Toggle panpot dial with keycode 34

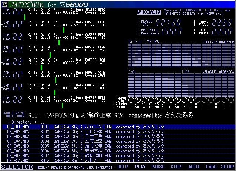tap(184, 100)
